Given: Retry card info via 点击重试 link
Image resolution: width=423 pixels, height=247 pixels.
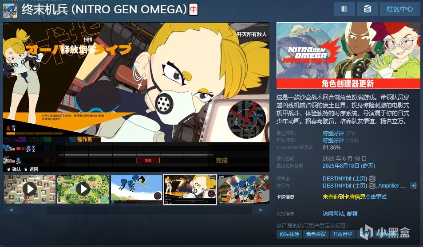Looking at the screenshot, I should (x=376, y=197).
